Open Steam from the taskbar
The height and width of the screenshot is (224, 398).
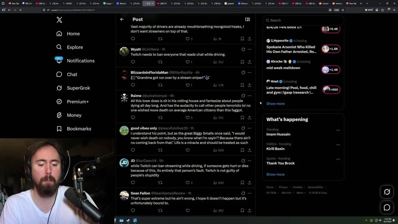click(x=128, y=221)
